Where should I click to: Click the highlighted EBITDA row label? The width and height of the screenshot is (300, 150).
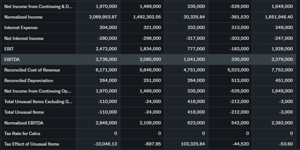tap(12, 59)
